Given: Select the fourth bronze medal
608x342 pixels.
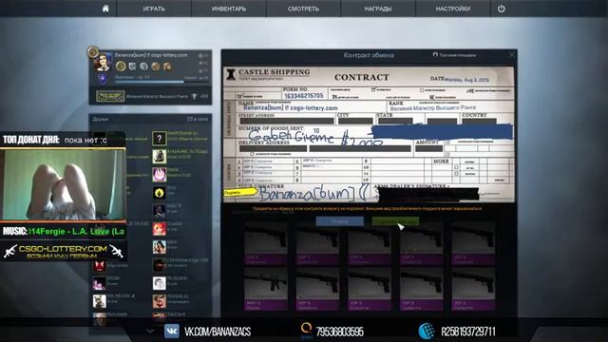Looking at the screenshot, I should coord(156,66).
